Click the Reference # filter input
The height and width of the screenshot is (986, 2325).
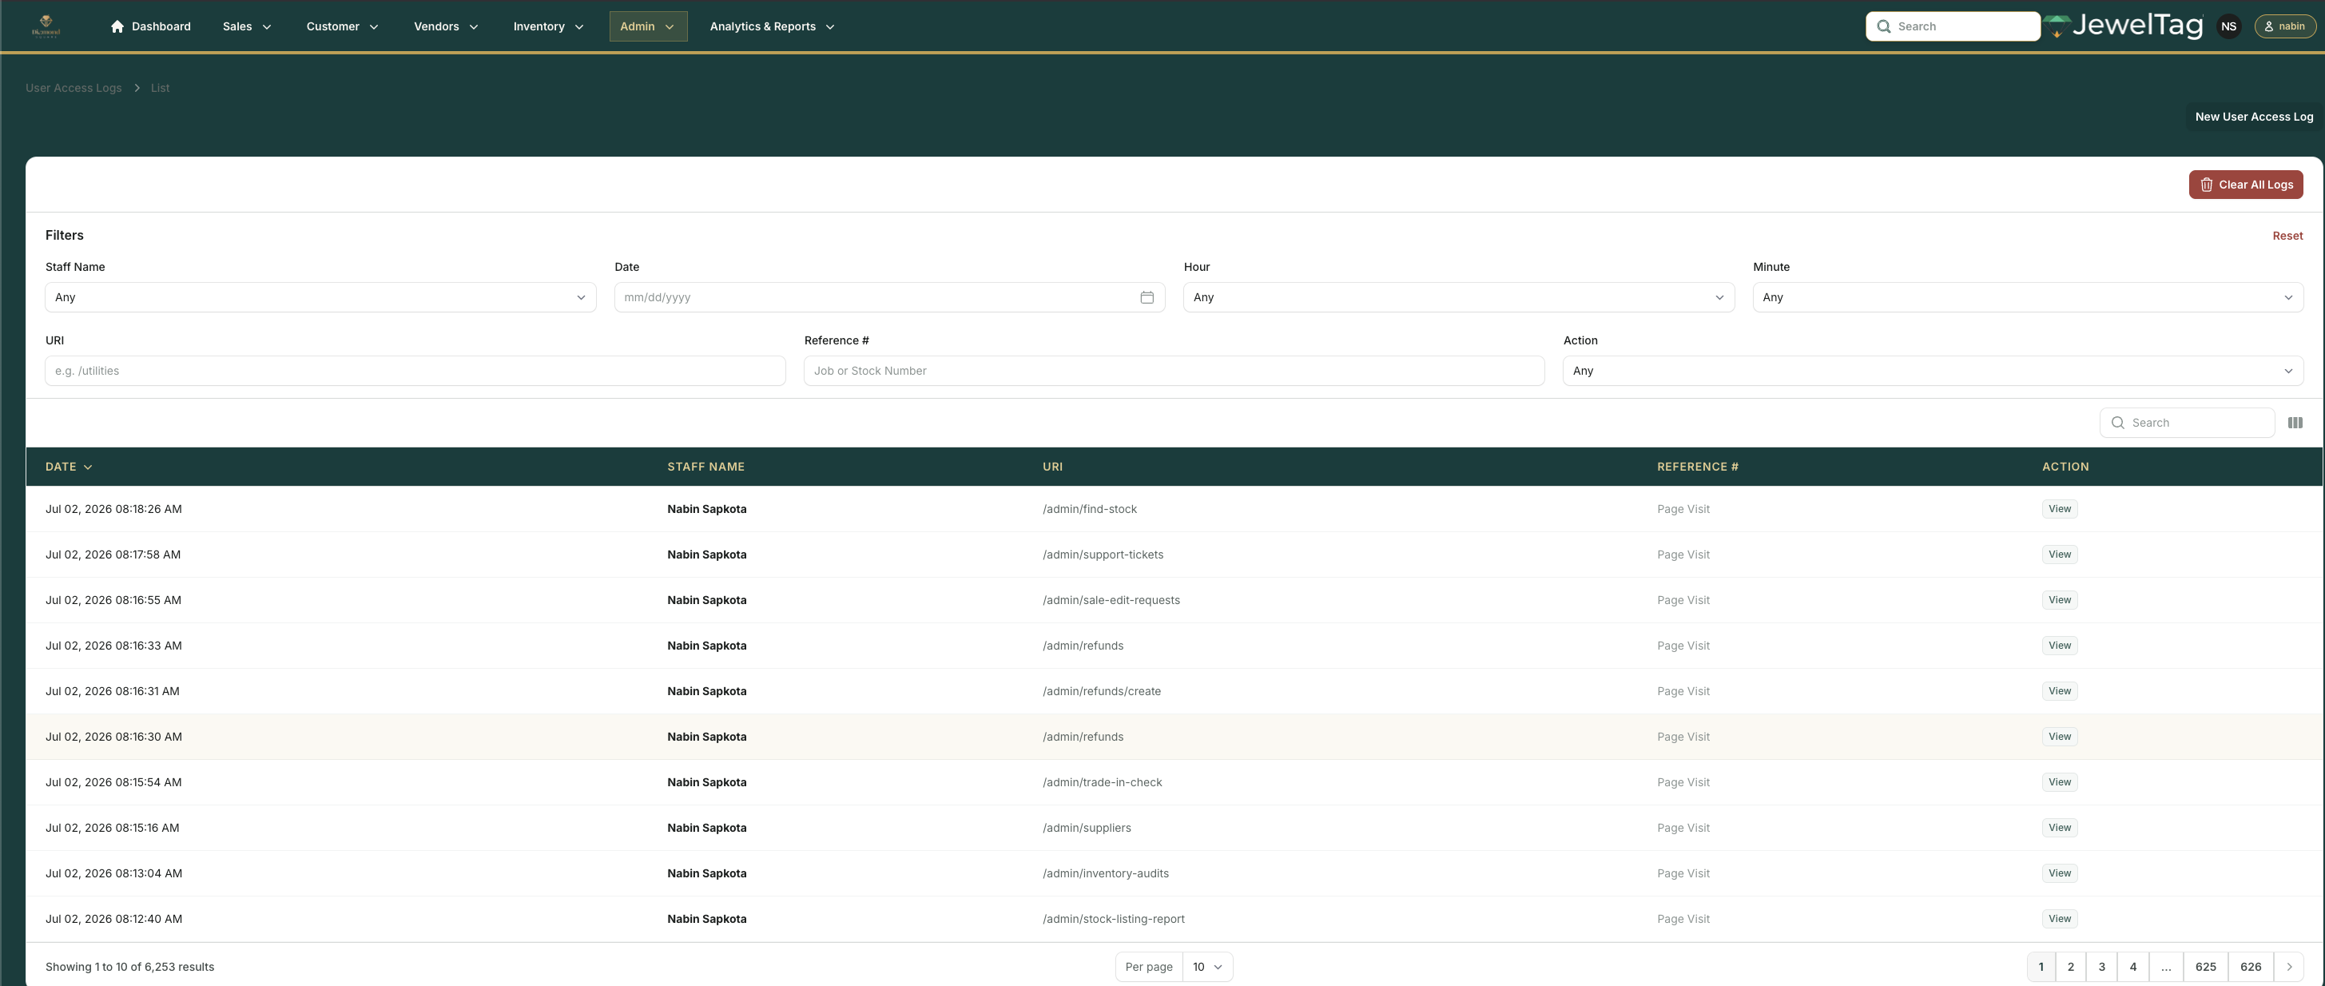pyautogui.click(x=1174, y=370)
